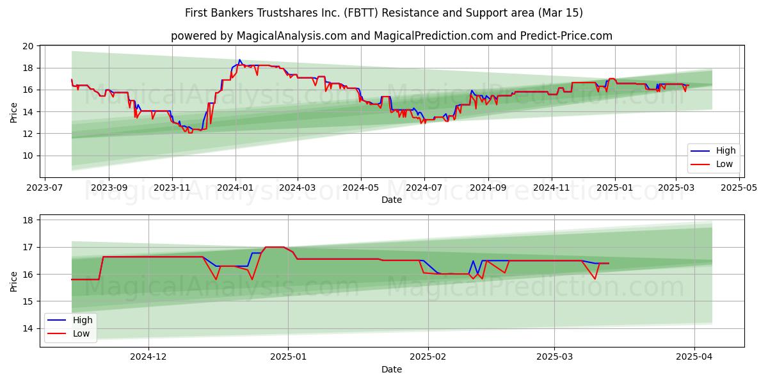The height and width of the screenshot is (384, 768).
Task: Click the 2023-09 date label on upper axis
Action: 108,188
